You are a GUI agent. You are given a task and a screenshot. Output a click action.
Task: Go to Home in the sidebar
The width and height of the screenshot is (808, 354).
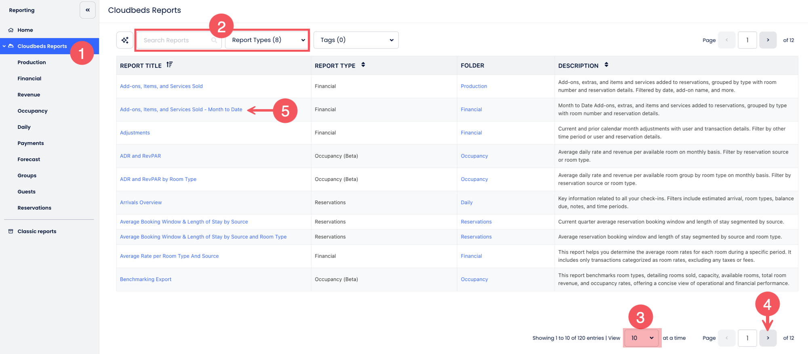tap(25, 30)
